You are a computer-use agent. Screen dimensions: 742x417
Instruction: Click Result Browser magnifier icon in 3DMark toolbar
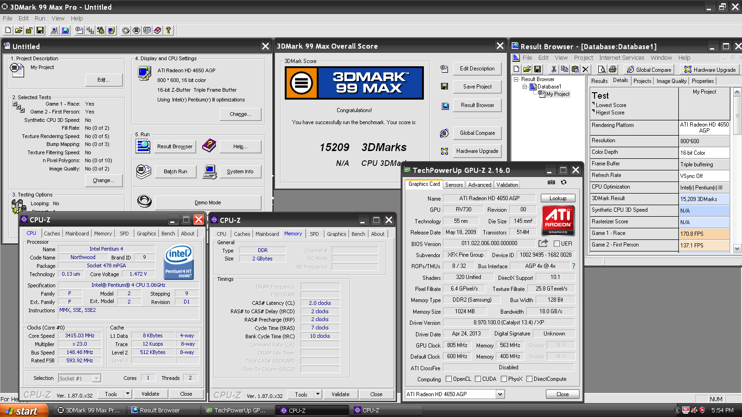pos(65,30)
